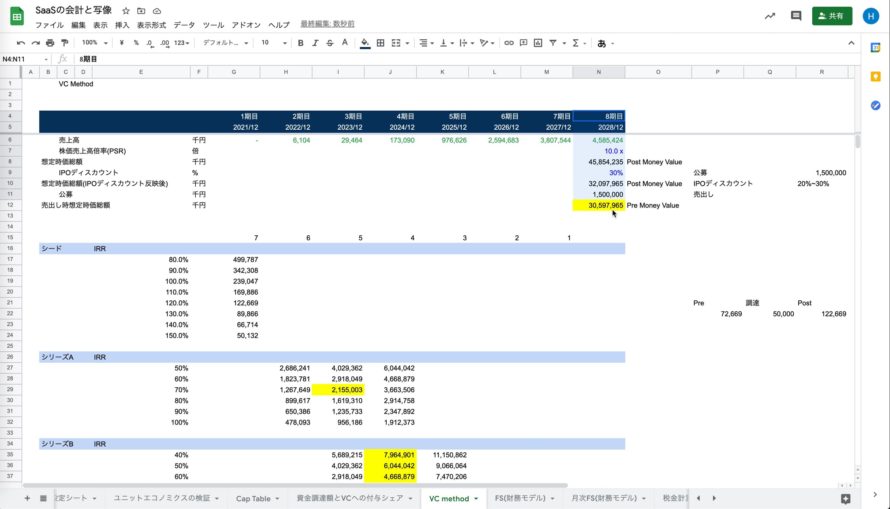Open the fill color picker
This screenshot has width=890, height=509.
coord(365,43)
